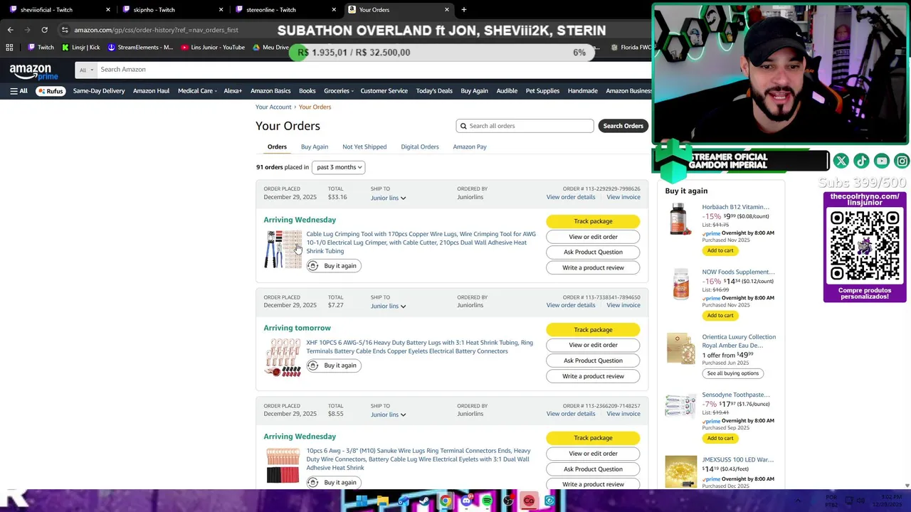The width and height of the screenshot is (911, 512).
Task: Switch to the stereonline Twitch browser tab
Action: coord(285,10)
